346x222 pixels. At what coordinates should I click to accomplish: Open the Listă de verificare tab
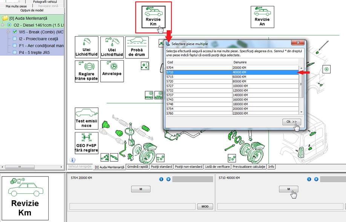[x=217, y=167]
